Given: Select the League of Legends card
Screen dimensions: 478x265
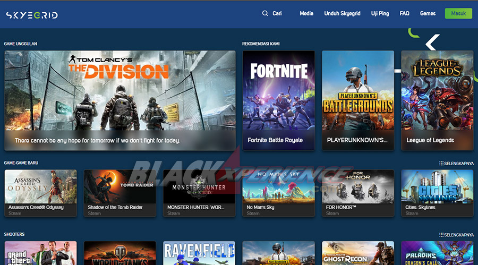Looking at the screenshot, I should click(x=437, y=100).
